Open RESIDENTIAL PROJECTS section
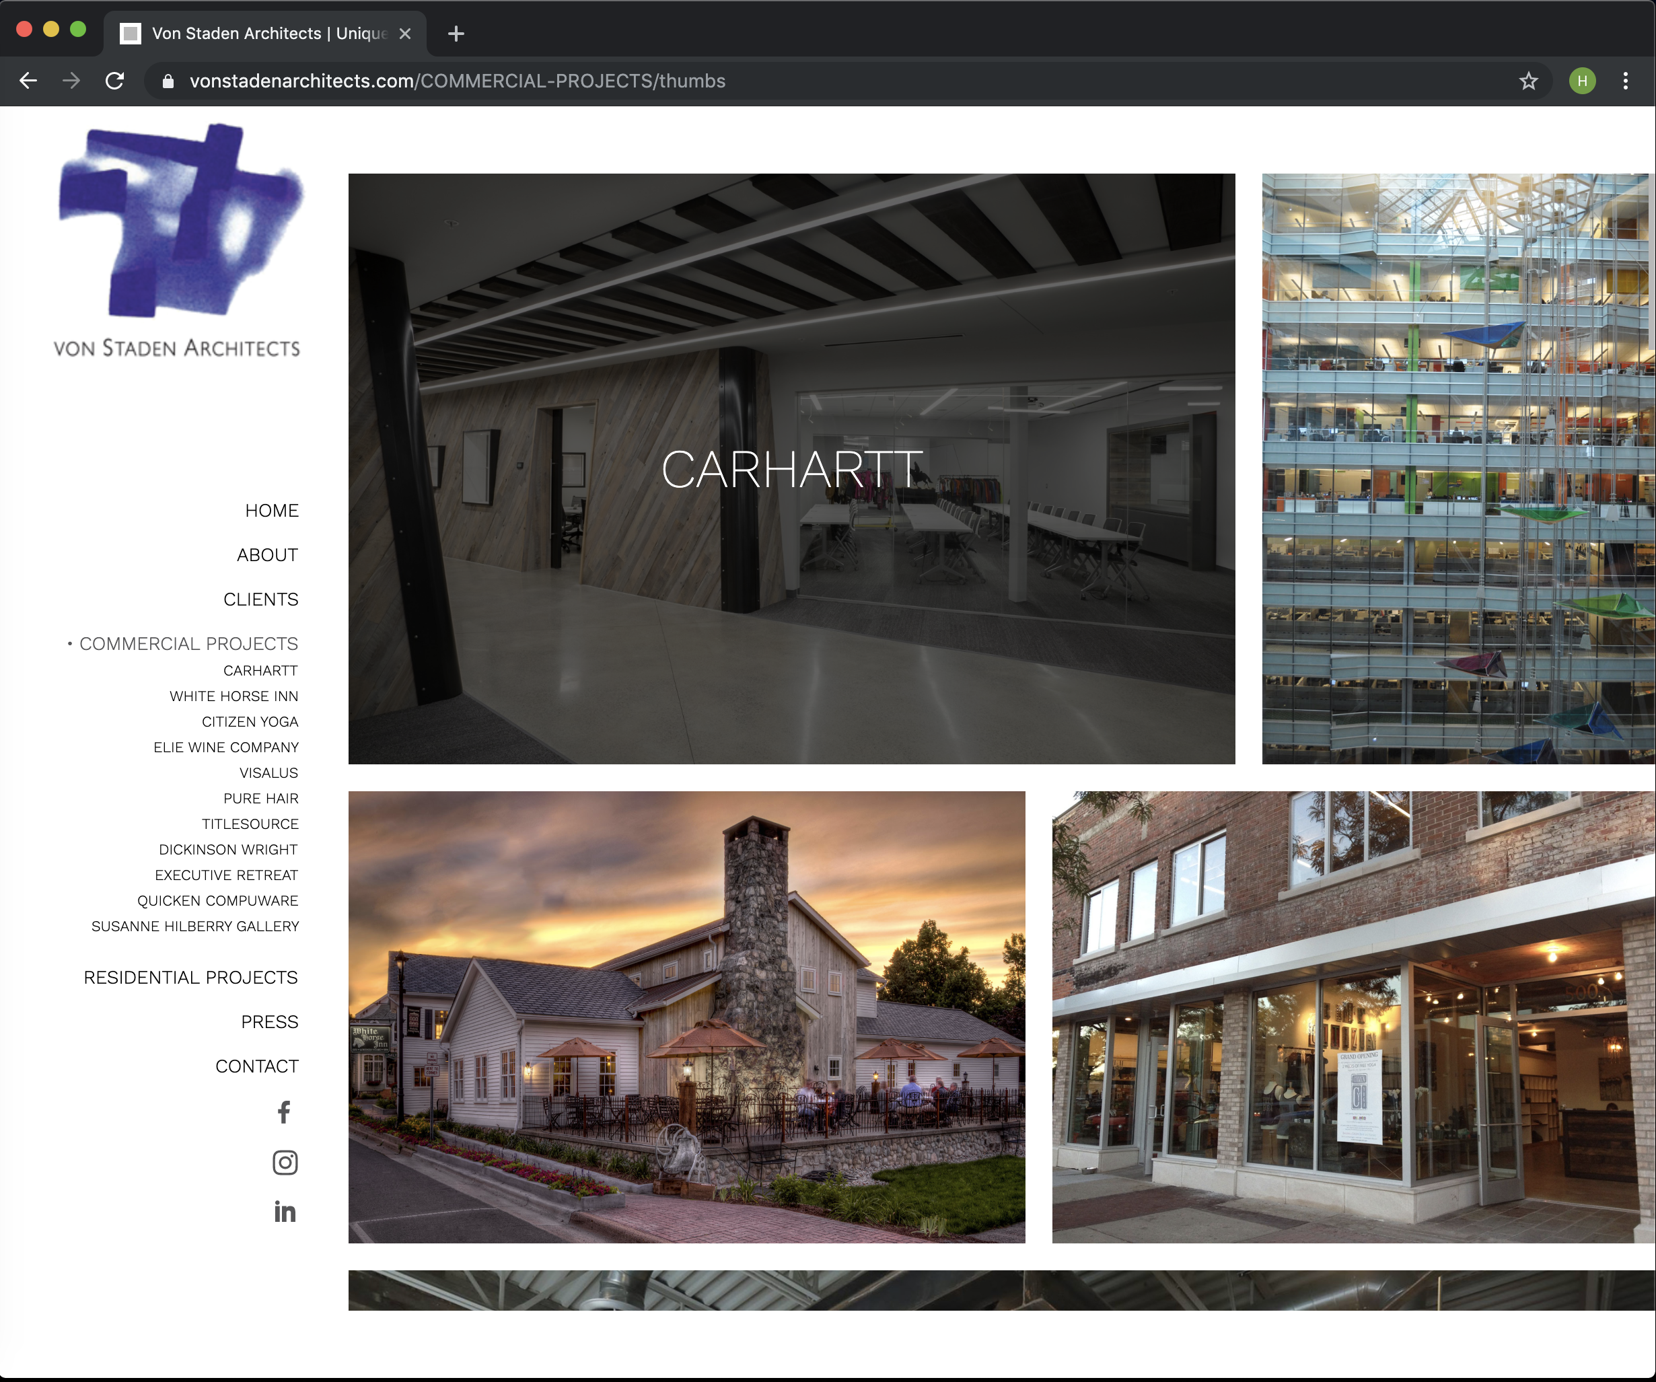The height and width of the screenshot is (1382, 1656). [x=191, y=978]
